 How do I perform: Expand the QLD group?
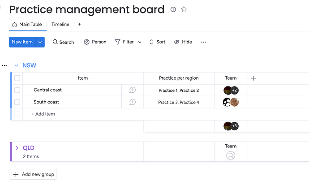click(17, 148)
